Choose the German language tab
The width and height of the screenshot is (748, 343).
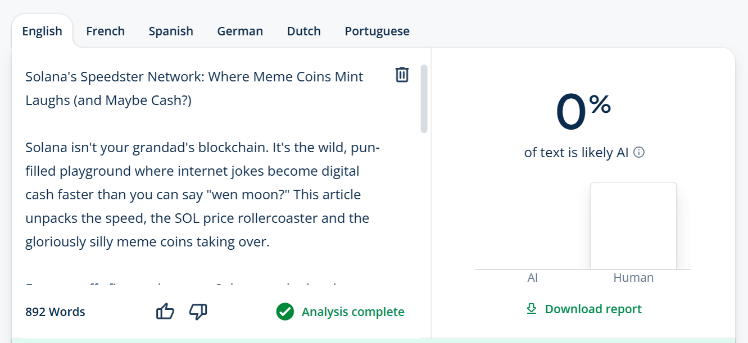240,31
